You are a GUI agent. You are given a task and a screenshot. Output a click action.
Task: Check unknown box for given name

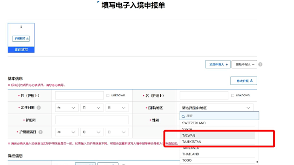point(233,95)
